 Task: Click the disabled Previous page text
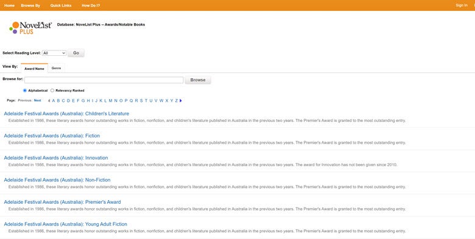pyautogui.click(x=24, y=100)
